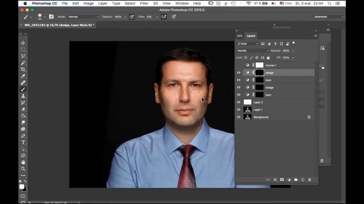364x204 pixels.
Task: Select the Healing Brush tool
Action: click(23, 83)
